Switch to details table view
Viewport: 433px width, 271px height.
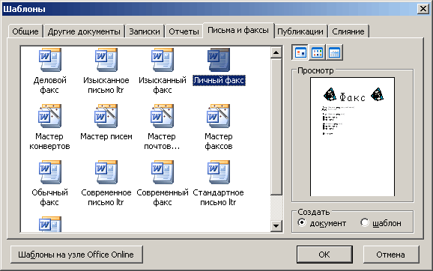pyautogui.click(x=334, y=52)
